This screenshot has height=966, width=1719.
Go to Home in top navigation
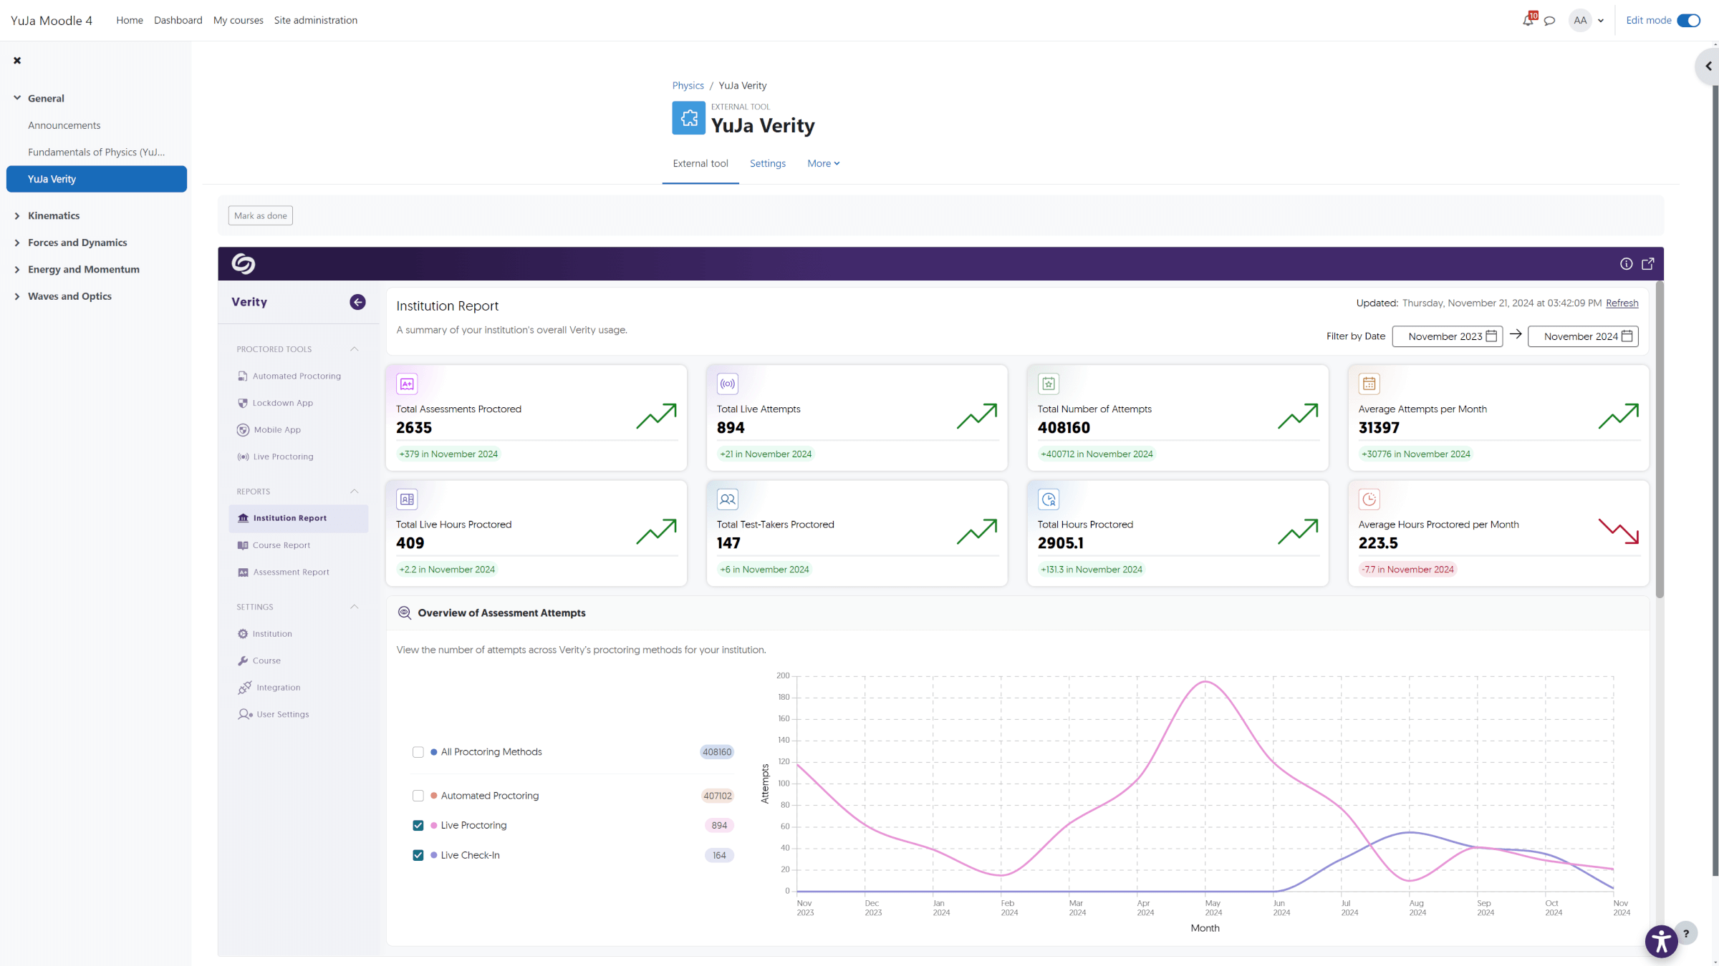[x=130, y=20]
